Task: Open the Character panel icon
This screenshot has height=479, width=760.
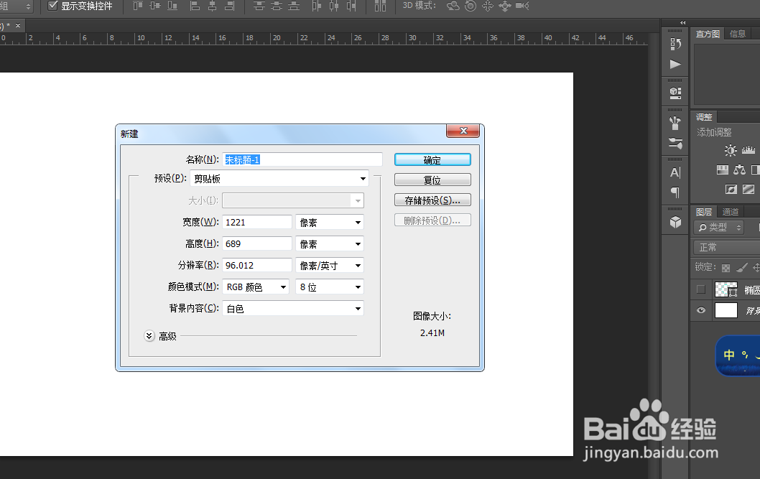Action: (675, 172)
